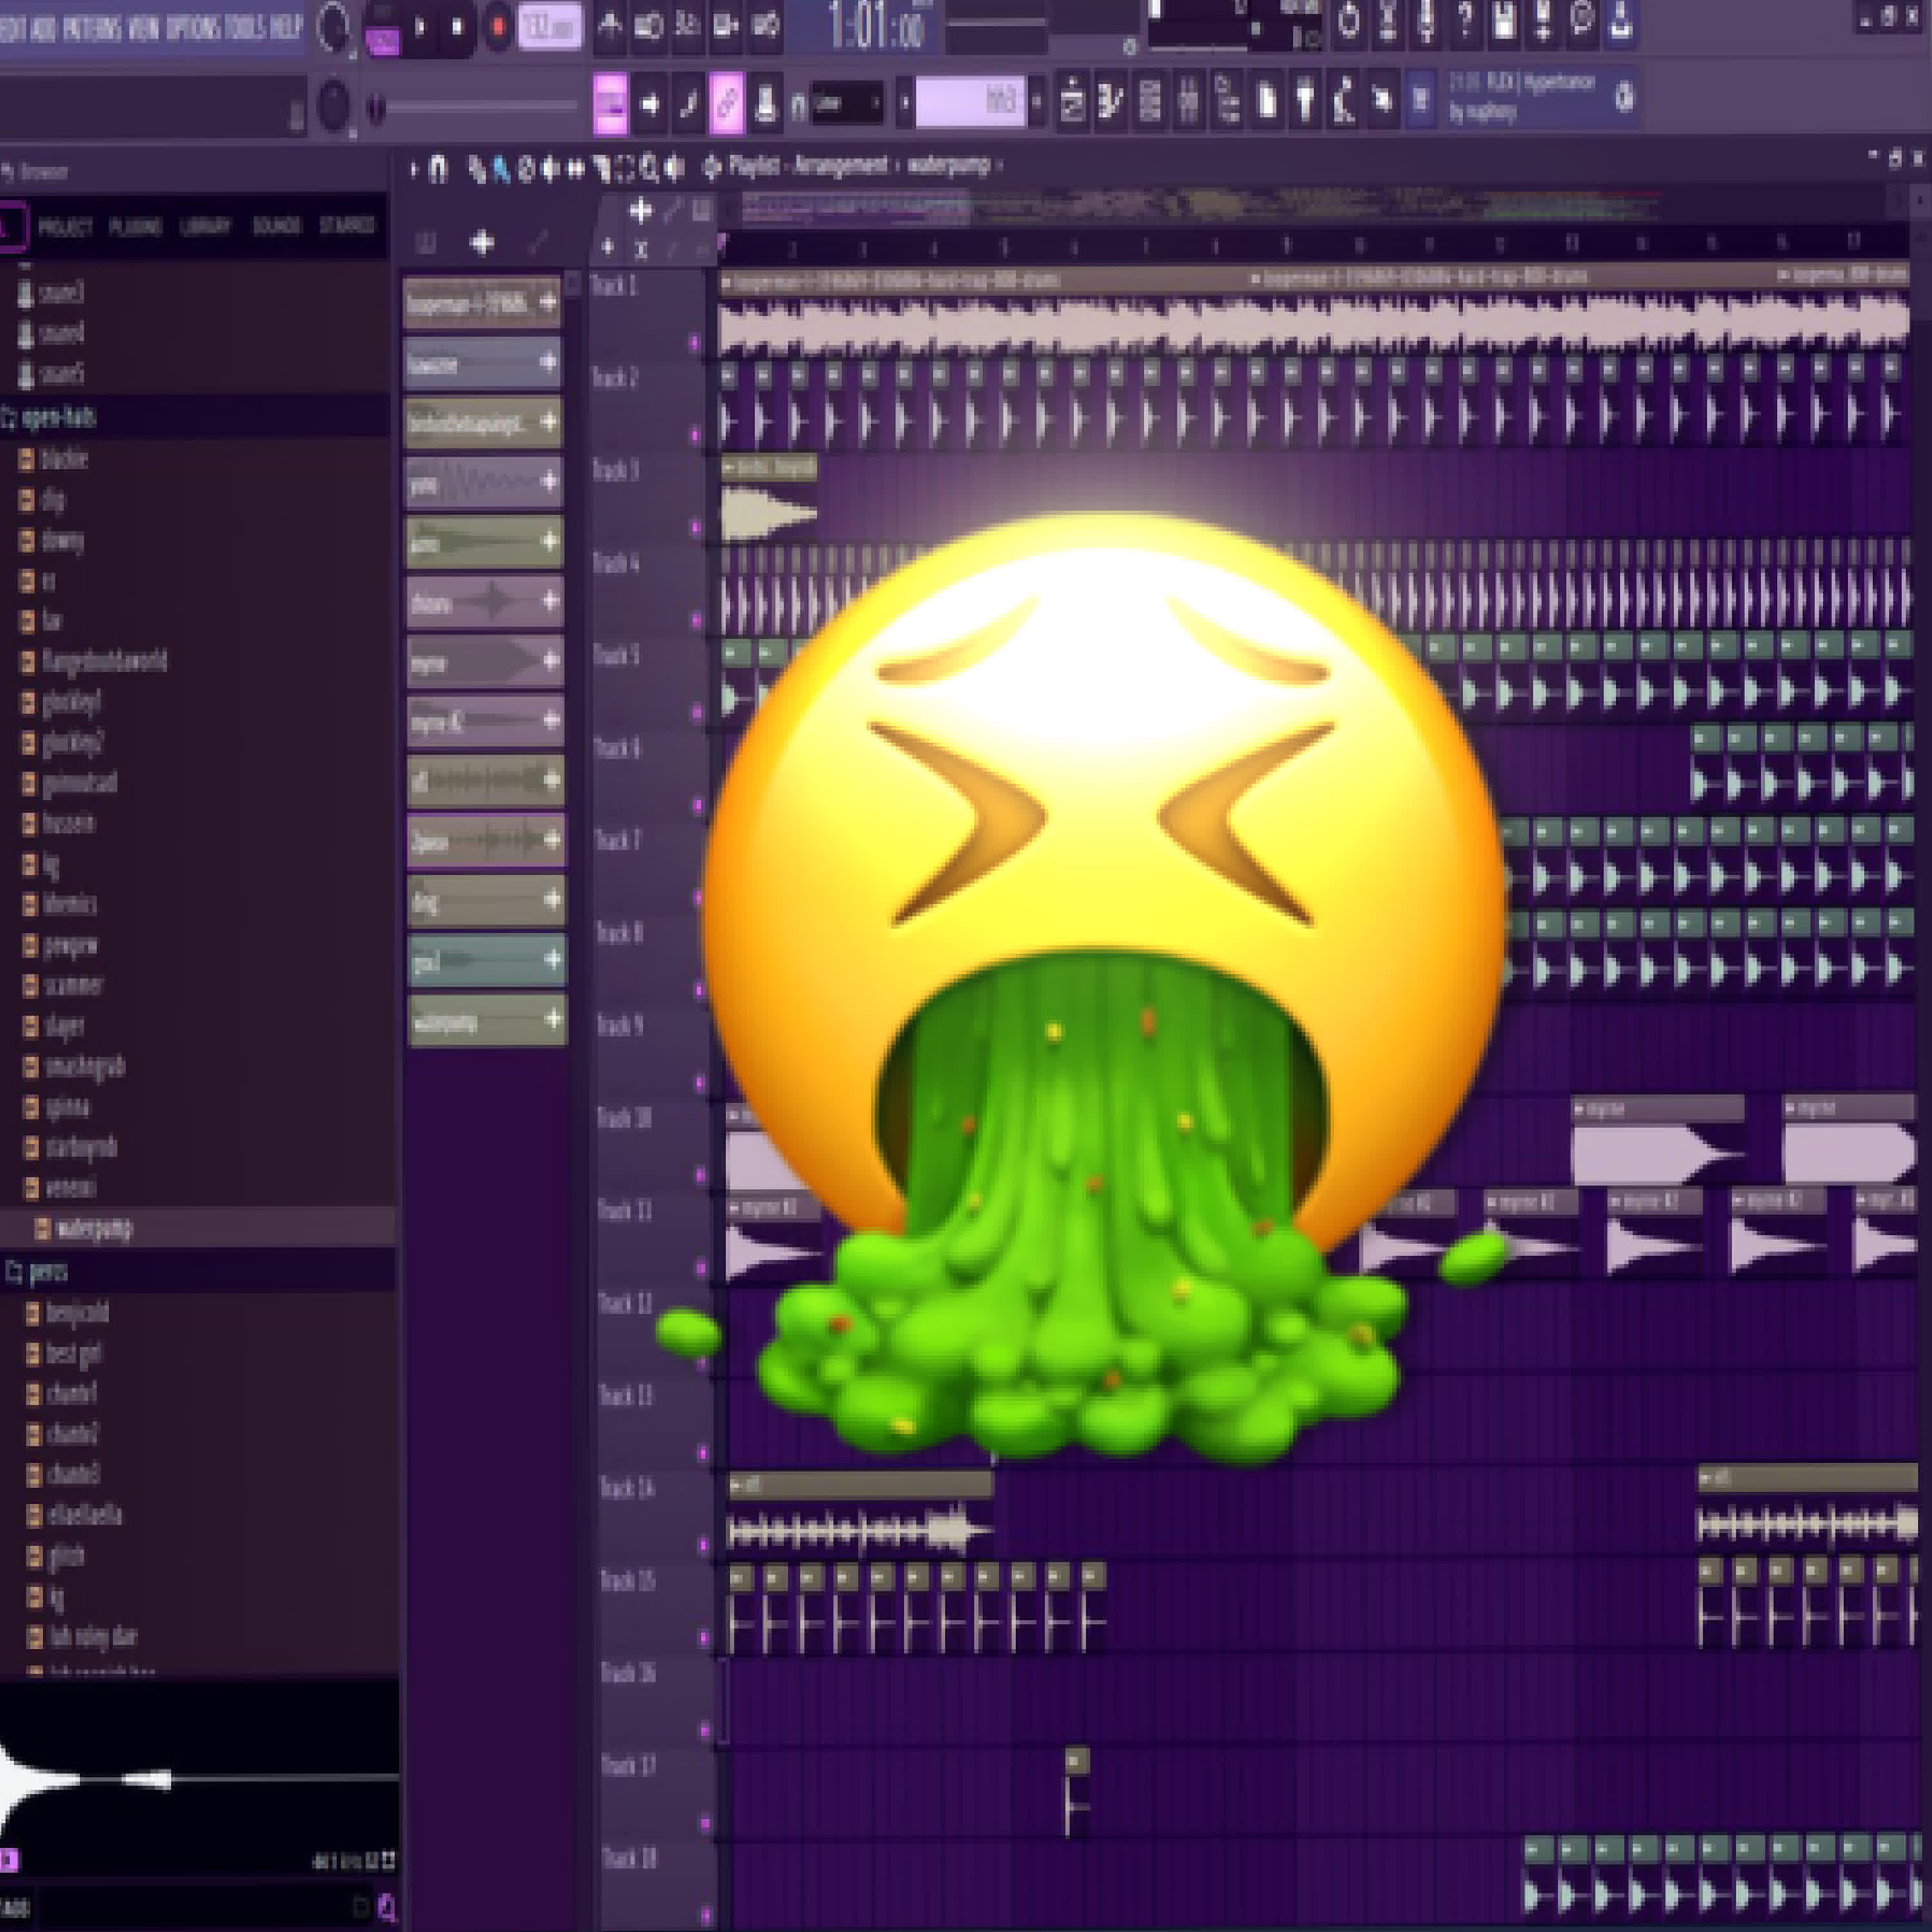Click the browser search magnifier icon
The image size is (1932, 1932).
point(387,1907)
